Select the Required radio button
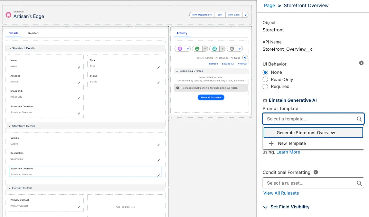 265,87
